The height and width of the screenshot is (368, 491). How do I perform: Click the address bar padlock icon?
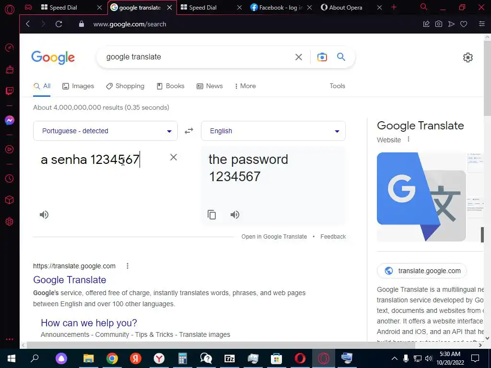(x=82, y=24)
